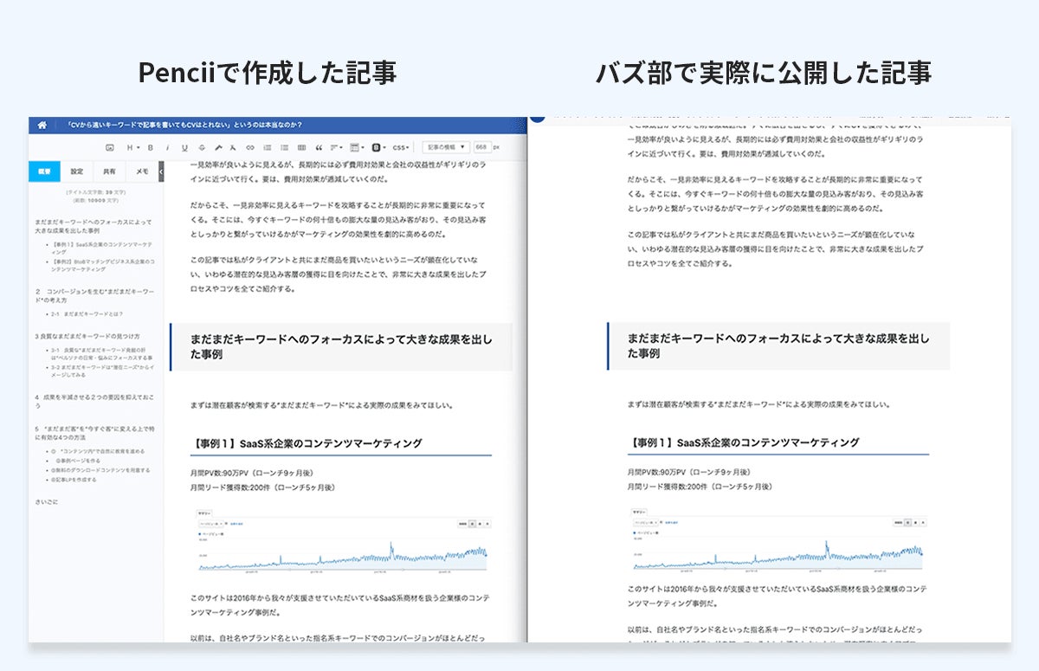This screenshot has height=671, width=1039.
Task: Open the text alignment dropdown
Action: pos(337,148)
